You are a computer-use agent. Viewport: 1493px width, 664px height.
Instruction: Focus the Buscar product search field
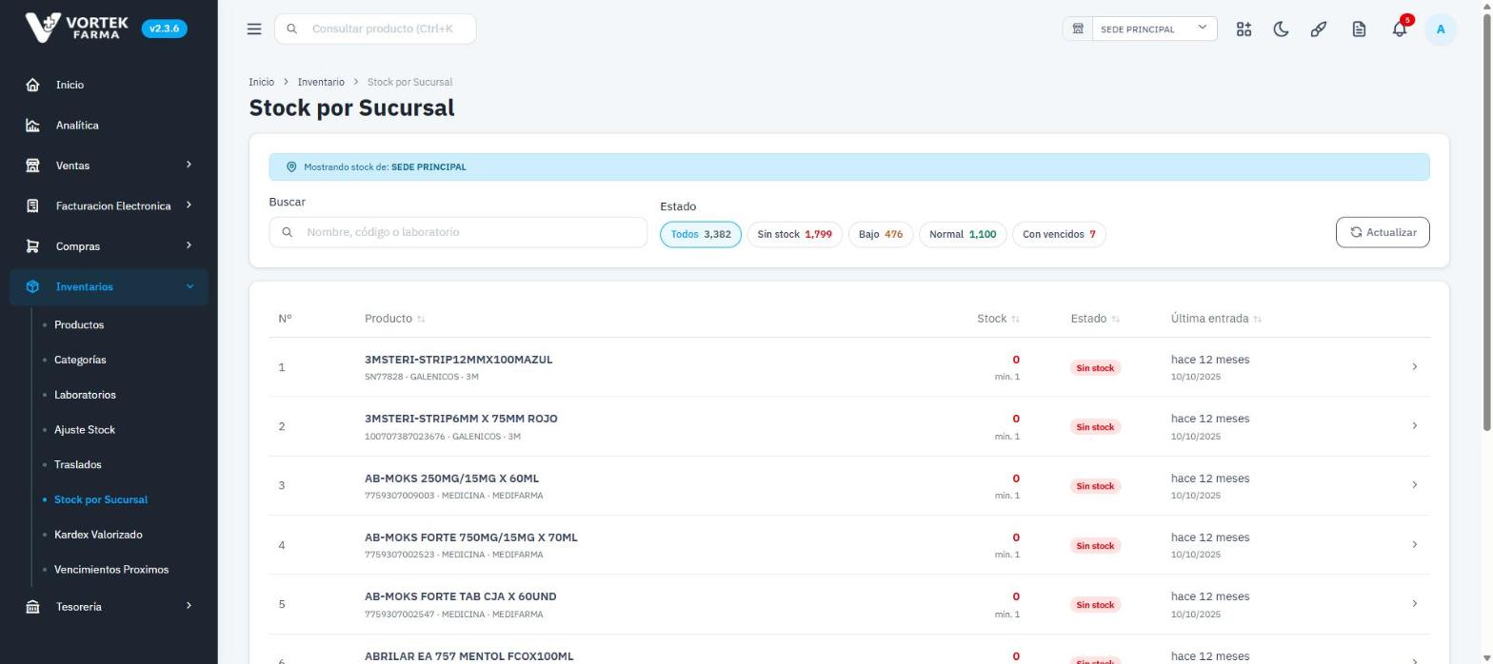click(x=458, y=232)
